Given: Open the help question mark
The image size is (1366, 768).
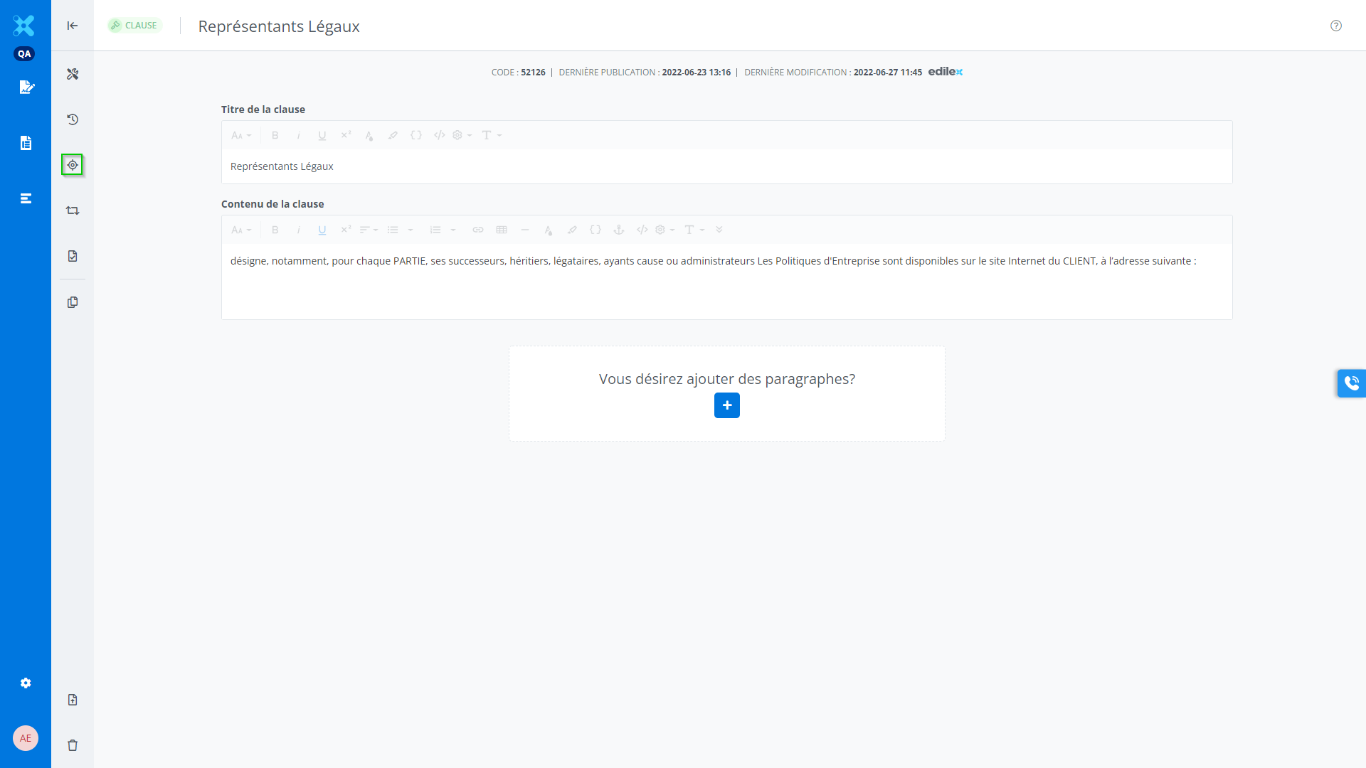Looking at the screenshot, I should 1336,26.
